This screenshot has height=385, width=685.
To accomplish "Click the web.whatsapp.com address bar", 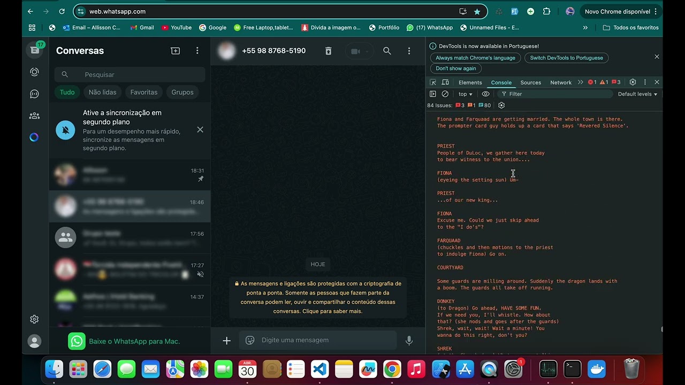I will pos(280,11).
